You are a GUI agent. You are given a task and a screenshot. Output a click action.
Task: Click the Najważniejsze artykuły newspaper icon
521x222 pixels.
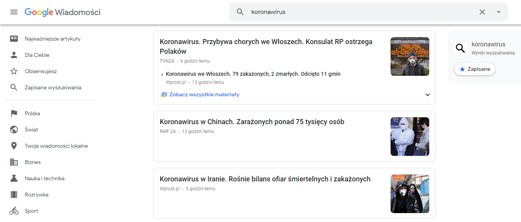14,39
